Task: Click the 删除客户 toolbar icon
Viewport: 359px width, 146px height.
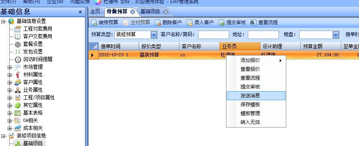Action: coord(158,23)
